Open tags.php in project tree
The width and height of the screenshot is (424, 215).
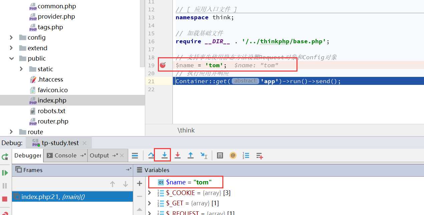(50, 27)
